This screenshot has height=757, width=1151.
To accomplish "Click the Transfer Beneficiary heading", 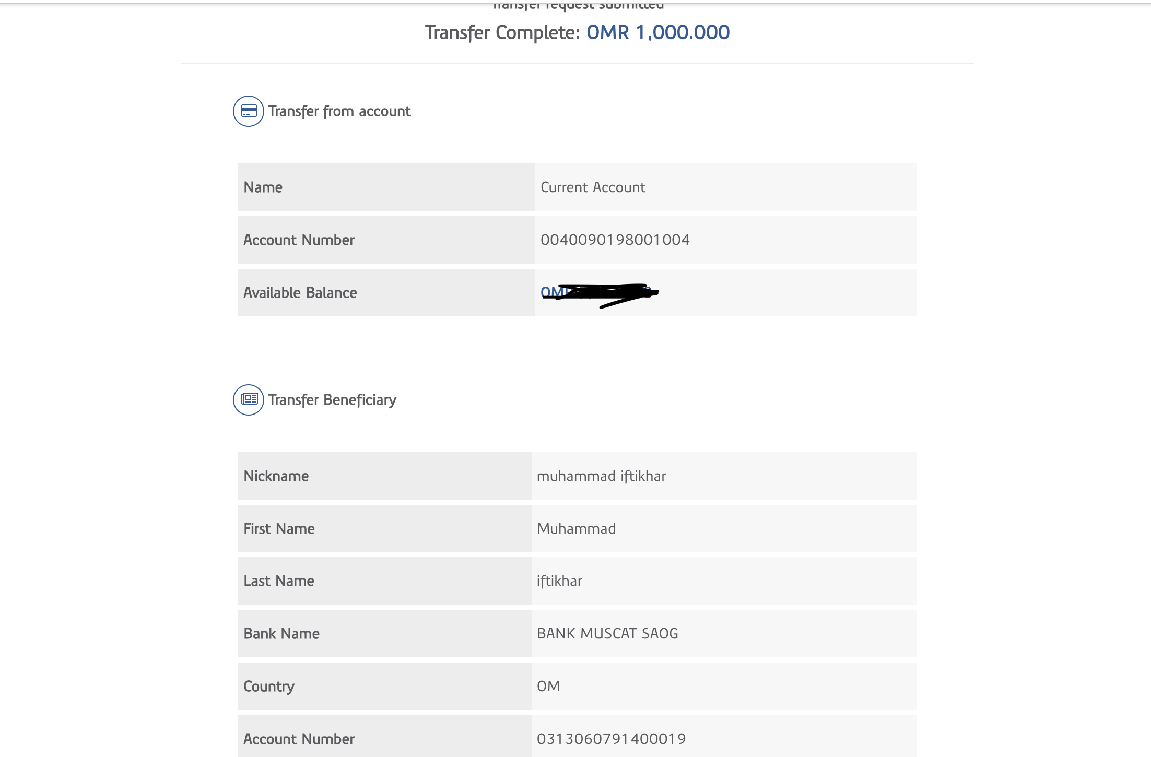I will pos(332,400).
